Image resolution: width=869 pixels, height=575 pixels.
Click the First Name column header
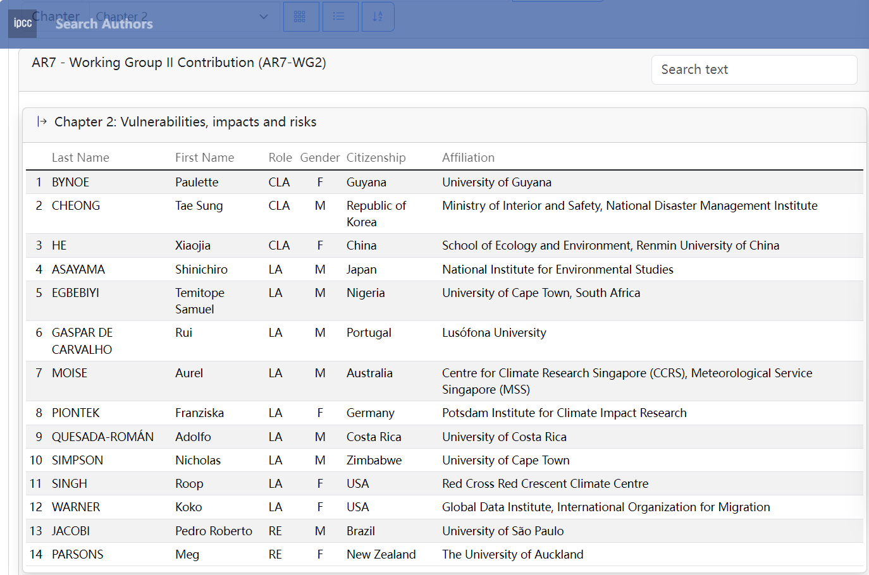coord(204,158)
